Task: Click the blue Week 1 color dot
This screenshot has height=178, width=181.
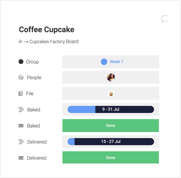Action: [104, 62]
